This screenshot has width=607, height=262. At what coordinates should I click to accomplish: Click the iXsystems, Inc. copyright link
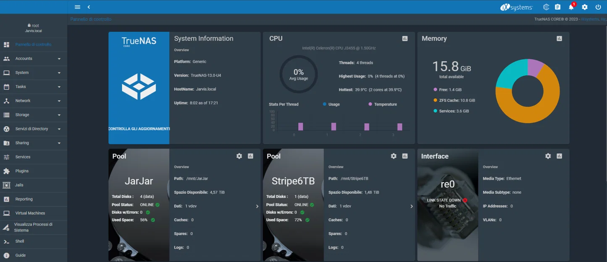(594, 19)
